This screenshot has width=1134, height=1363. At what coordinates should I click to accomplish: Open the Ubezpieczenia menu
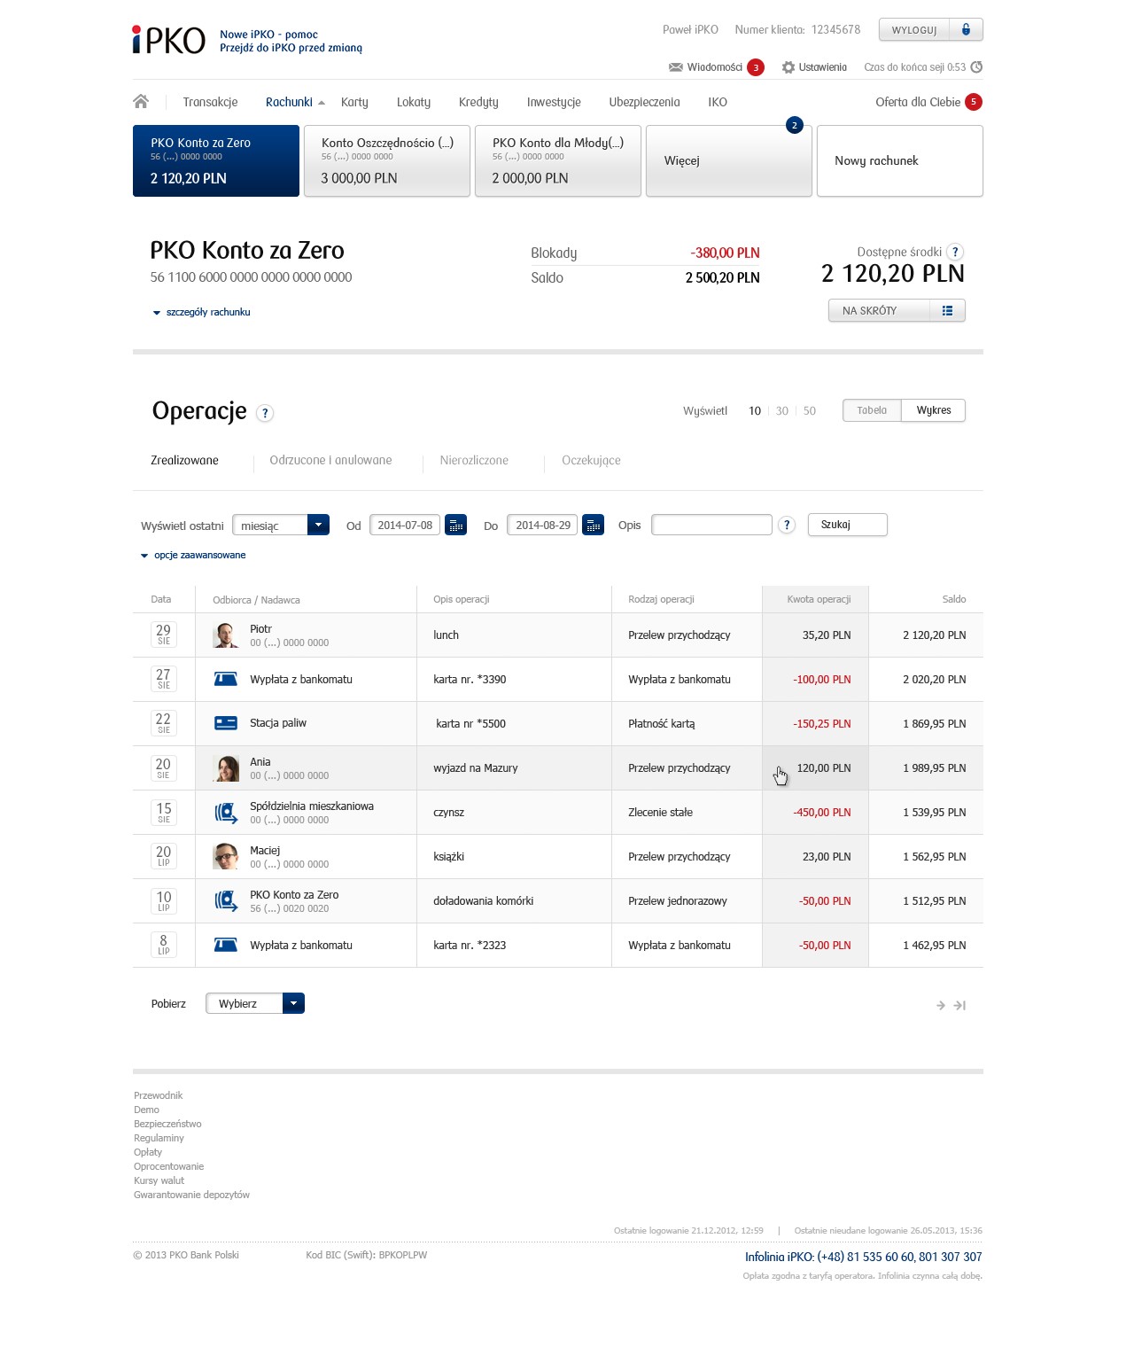click(x=644, y=102)
